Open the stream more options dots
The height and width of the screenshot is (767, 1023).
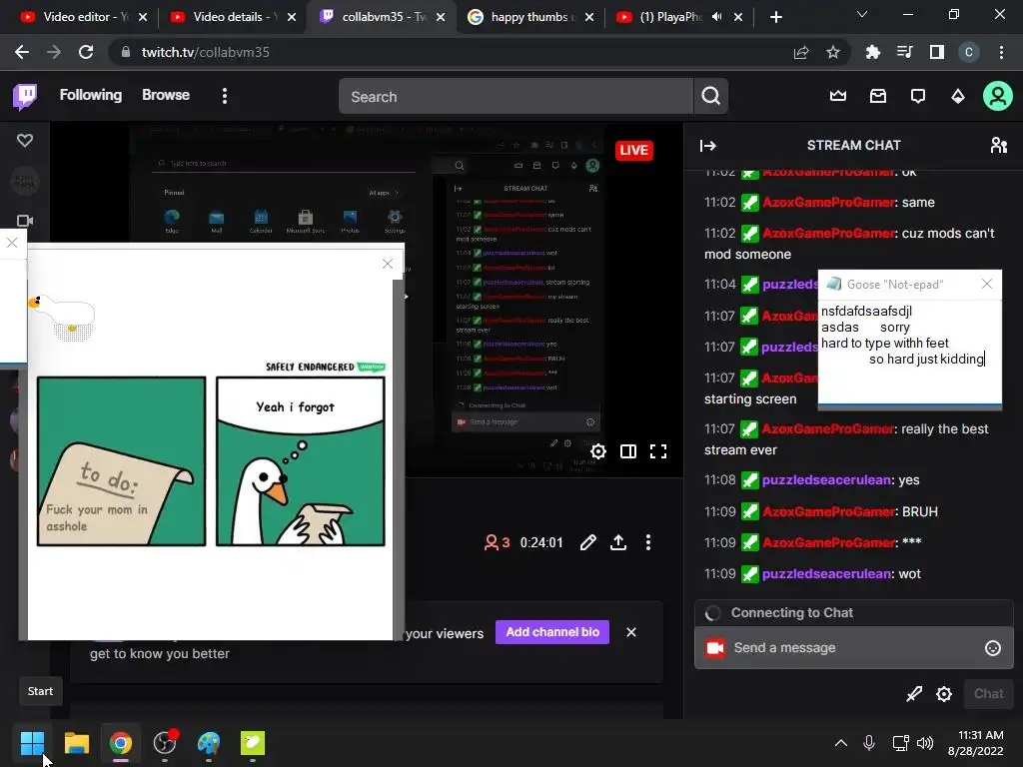647,542
